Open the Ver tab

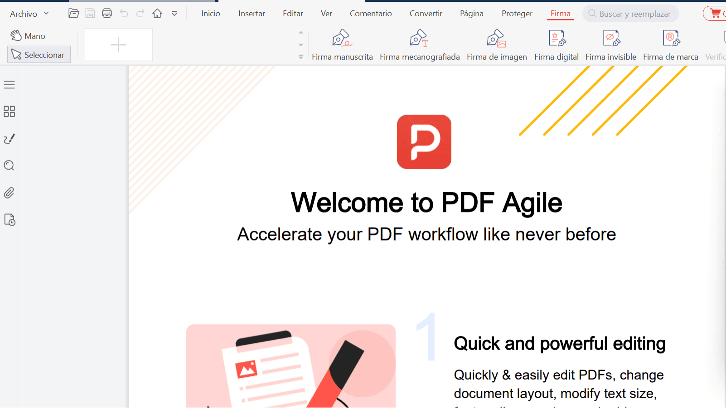coord(326,14)
